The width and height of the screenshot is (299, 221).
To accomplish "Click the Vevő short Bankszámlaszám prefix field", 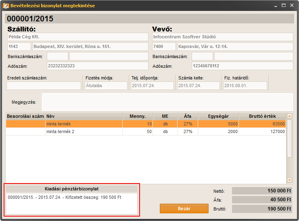I will [x=202, y=56].
